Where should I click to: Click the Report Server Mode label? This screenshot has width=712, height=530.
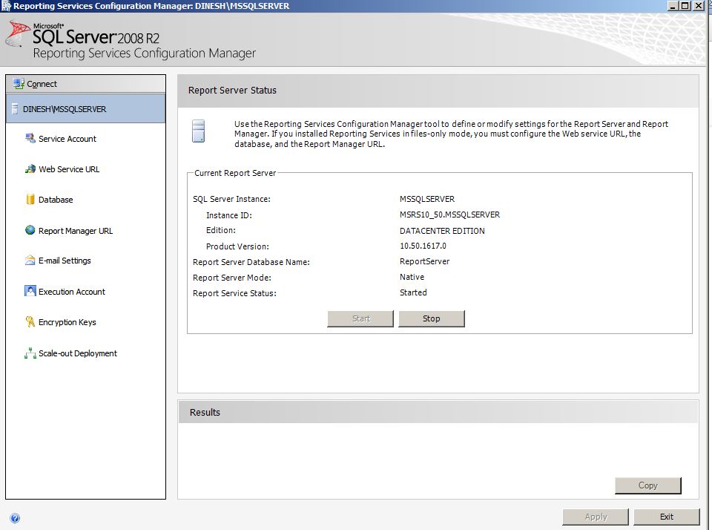[232, 278]
